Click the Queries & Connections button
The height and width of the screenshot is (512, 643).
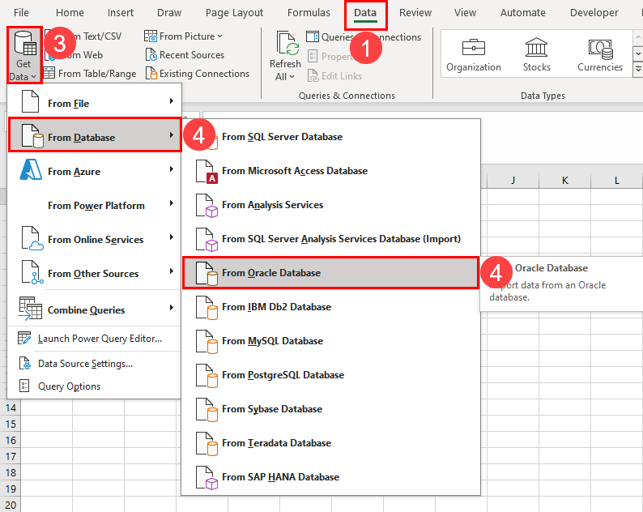[x=364, y=37]
